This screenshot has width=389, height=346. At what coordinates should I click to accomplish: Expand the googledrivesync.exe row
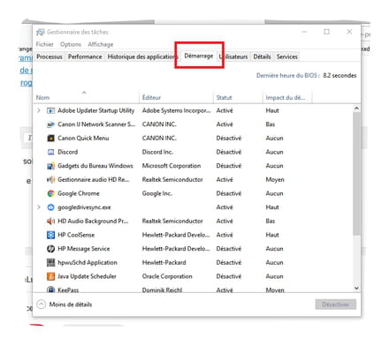point(39,207)
